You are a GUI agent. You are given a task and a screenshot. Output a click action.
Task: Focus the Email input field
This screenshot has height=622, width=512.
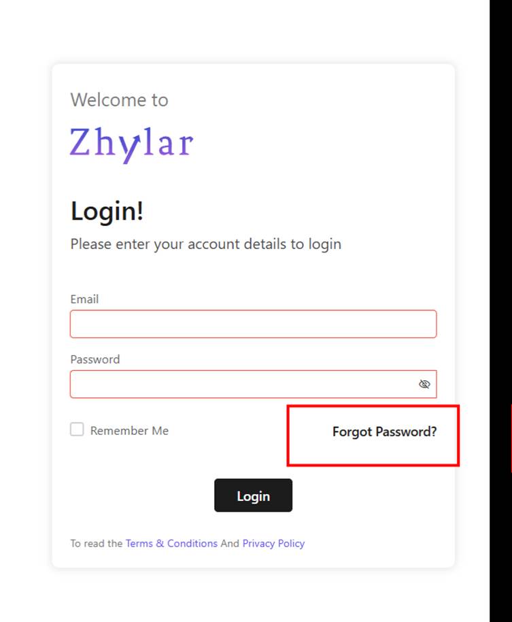pyautogui.click(x=253, y=324)
